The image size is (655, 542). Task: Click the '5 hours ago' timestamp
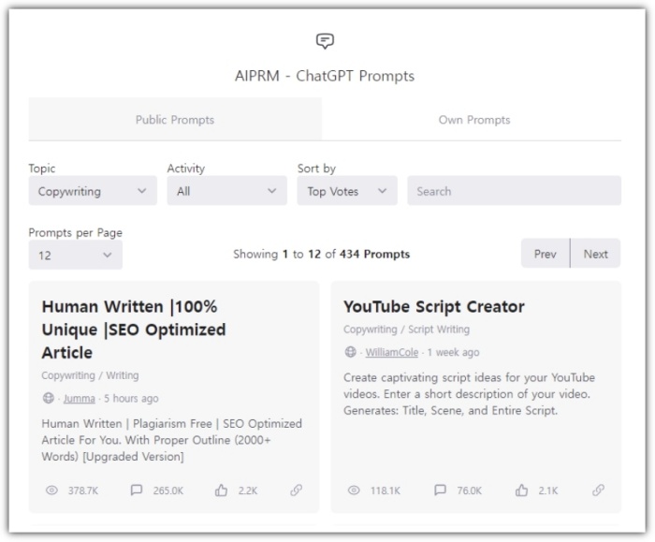point(131,398)
